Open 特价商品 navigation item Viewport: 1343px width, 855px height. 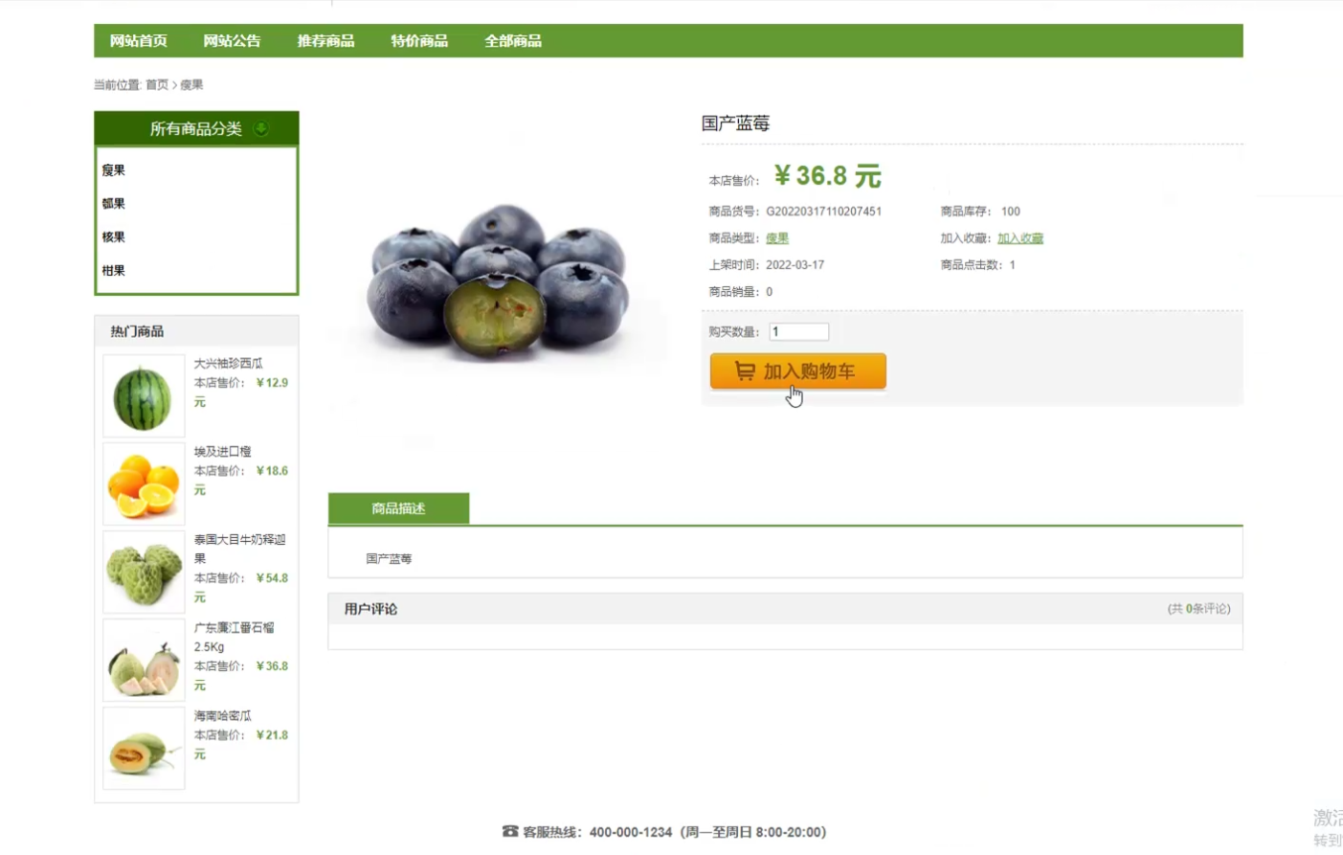point(419,40)
